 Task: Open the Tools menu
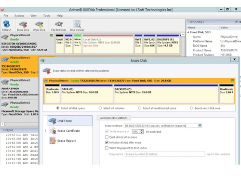pyautogui.click(x=46, y=15)
